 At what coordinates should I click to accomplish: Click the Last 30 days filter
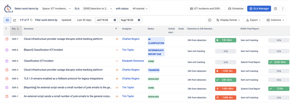point(84,20)
